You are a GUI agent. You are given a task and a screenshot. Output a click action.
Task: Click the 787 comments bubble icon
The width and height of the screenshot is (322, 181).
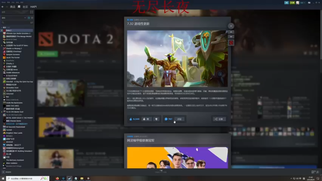point(166,119)
